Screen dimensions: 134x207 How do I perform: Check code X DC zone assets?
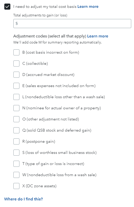click(16, 186)
